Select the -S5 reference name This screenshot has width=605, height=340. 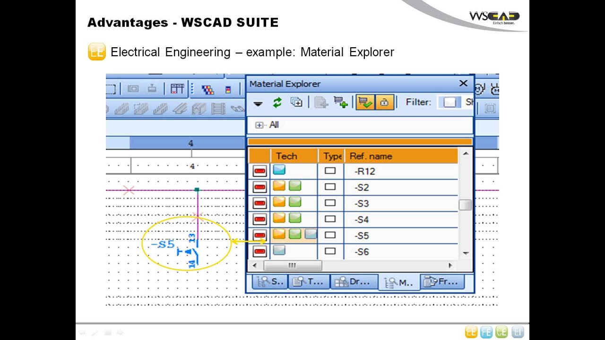pos(362,236)
